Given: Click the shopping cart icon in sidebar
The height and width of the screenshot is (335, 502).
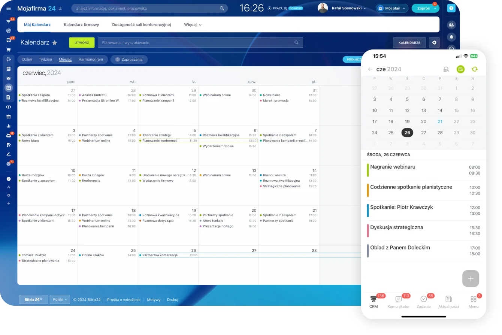Looking at the screenshot, I should 9,49.
